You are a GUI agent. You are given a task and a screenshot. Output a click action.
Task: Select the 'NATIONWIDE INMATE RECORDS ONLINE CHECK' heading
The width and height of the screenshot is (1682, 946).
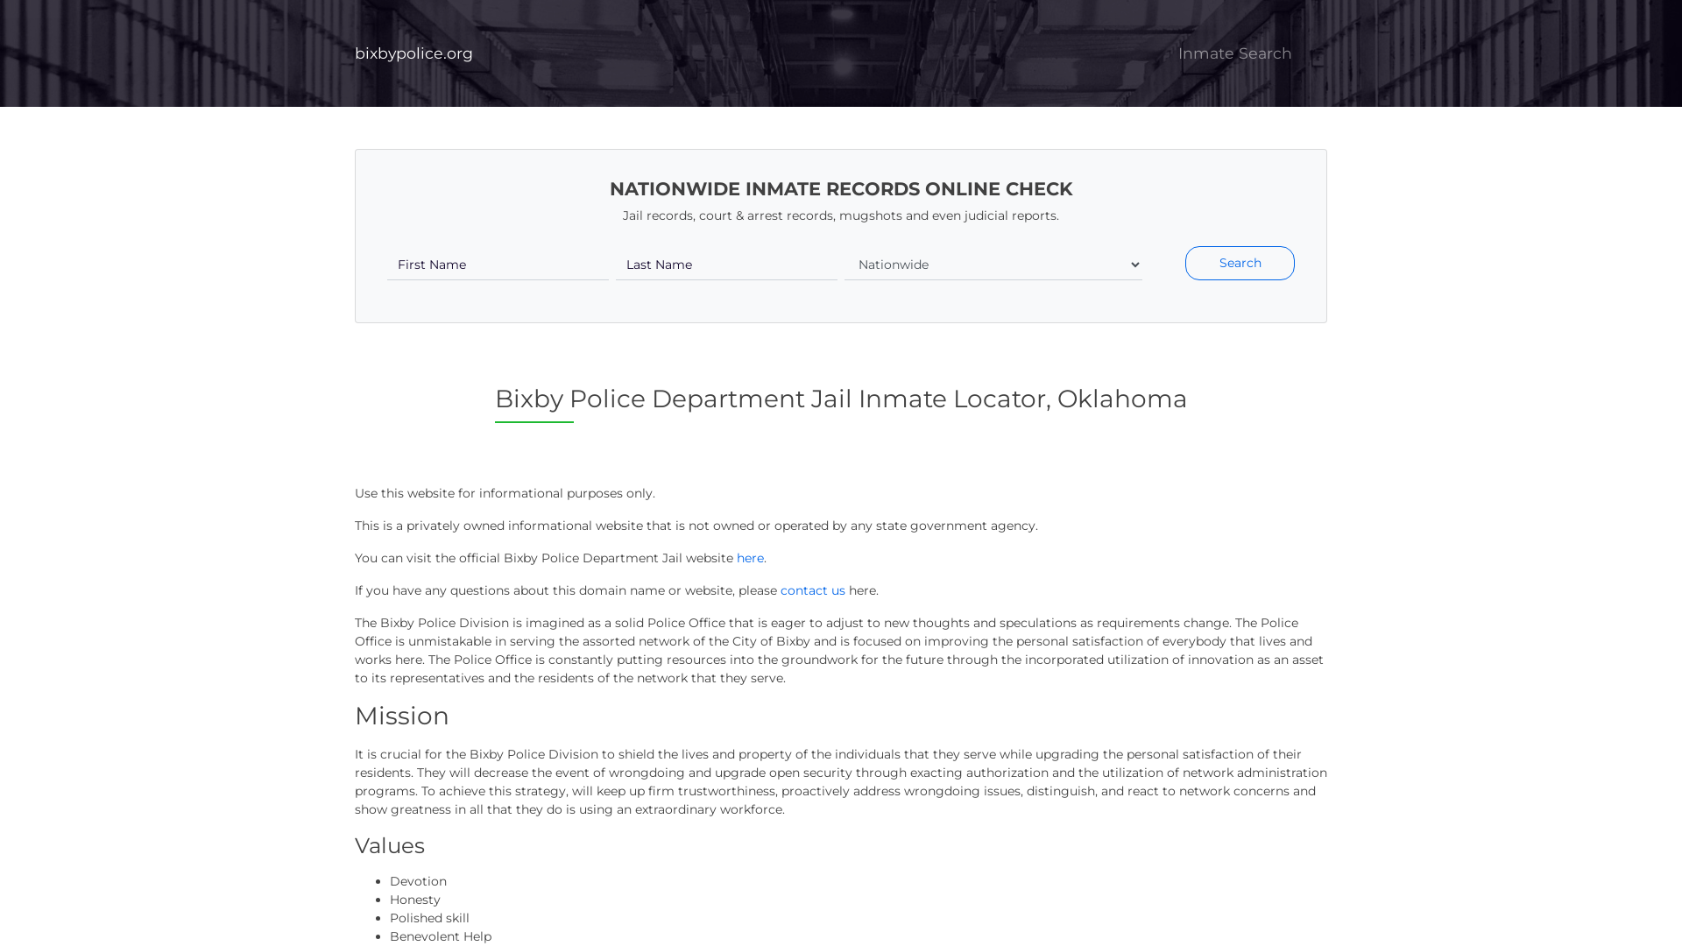pos(841,189)
